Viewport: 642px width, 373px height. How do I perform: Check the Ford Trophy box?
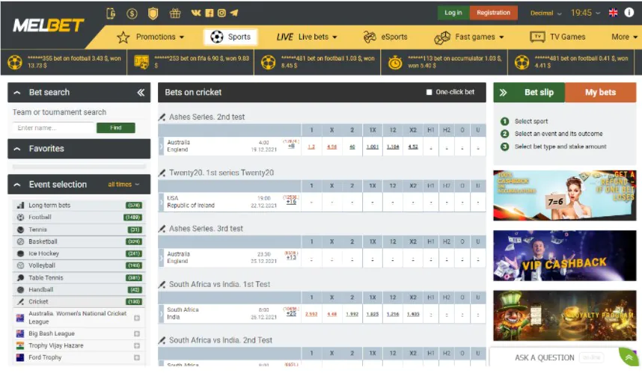(x=137, y=357)
